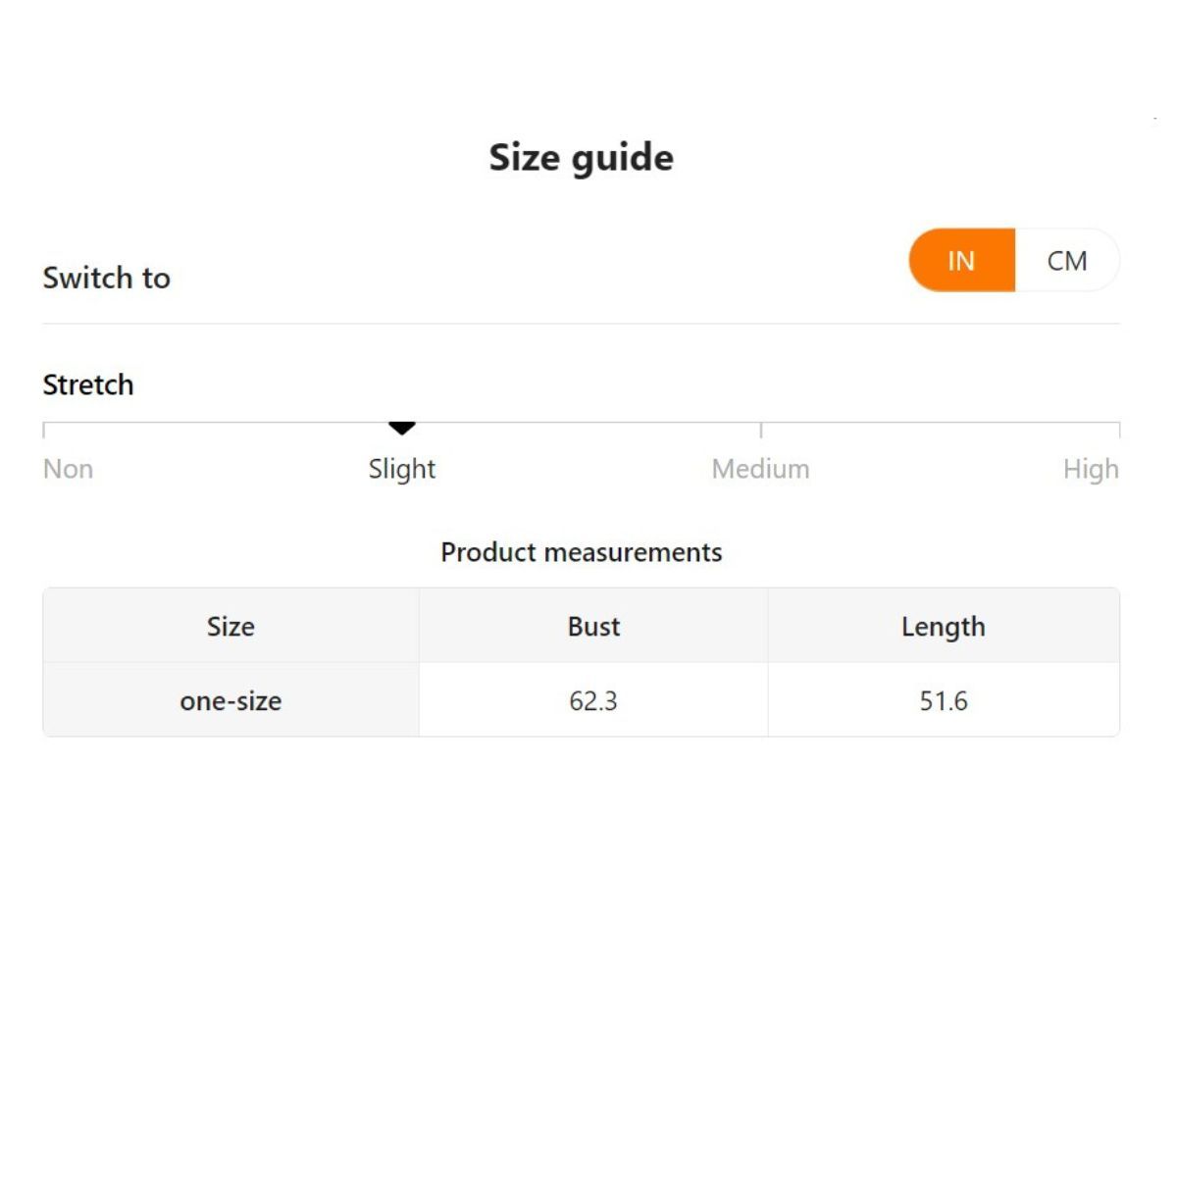
Task: Click the black stretch level marker
Action: tap(402, 428)
